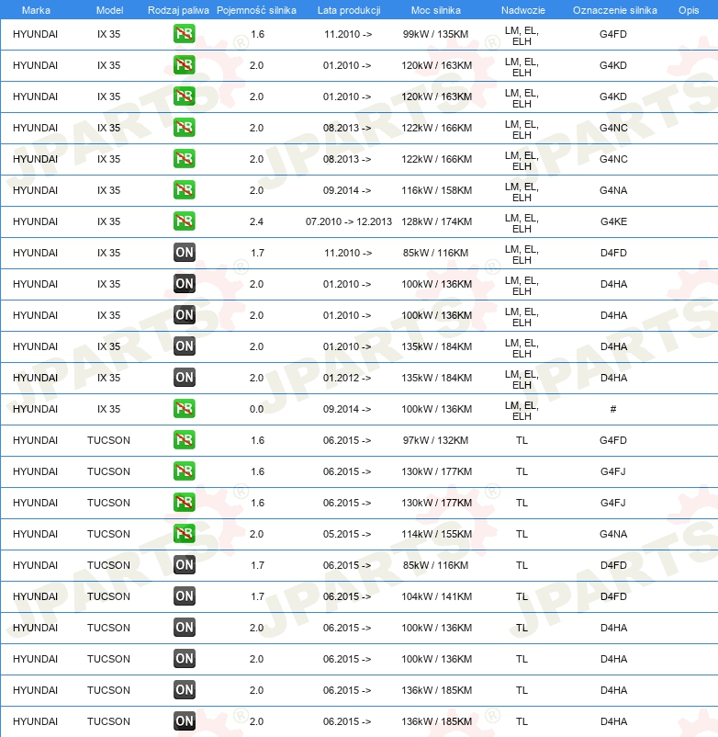718x737 pixels.
Task: Click 135kW / 184KM in the 01.2012 row
Action: pyautogui.click(x=436, y=378)
